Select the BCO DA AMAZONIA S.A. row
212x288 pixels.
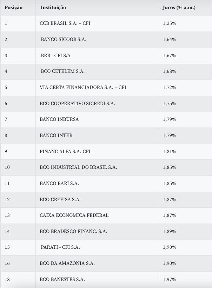pyautogui.click(x=67, y=263)
